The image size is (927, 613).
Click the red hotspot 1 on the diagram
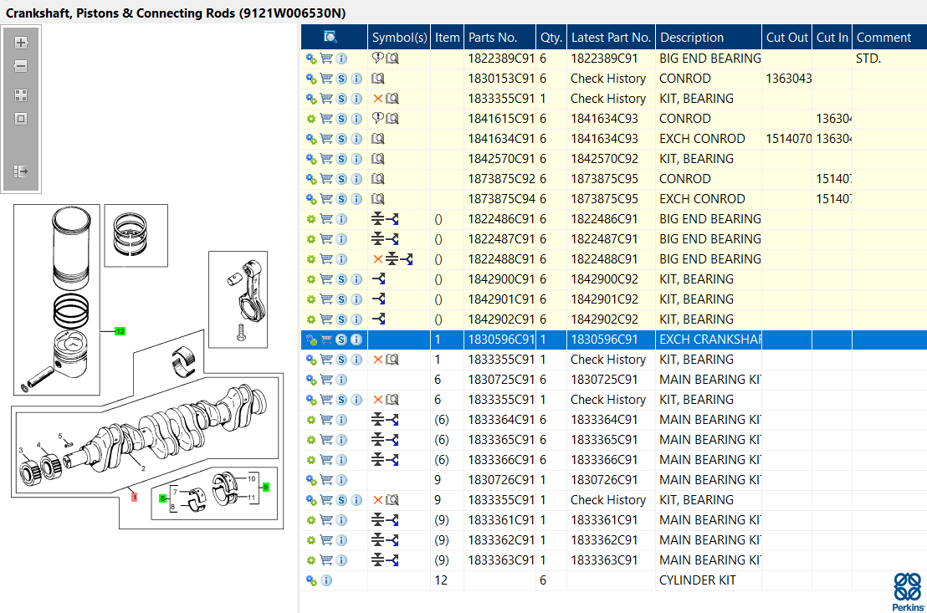pos(134,497)
